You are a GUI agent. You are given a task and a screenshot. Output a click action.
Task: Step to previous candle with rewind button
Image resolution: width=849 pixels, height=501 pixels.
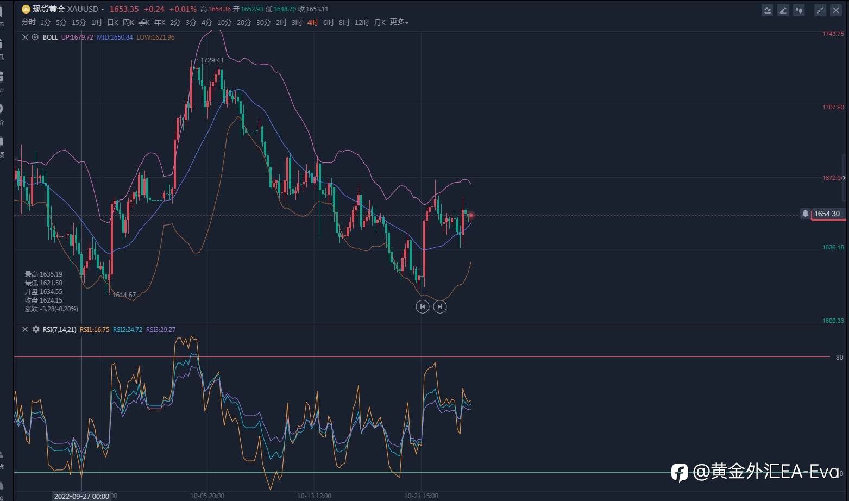pyautogui.click(x=422, y=306)
